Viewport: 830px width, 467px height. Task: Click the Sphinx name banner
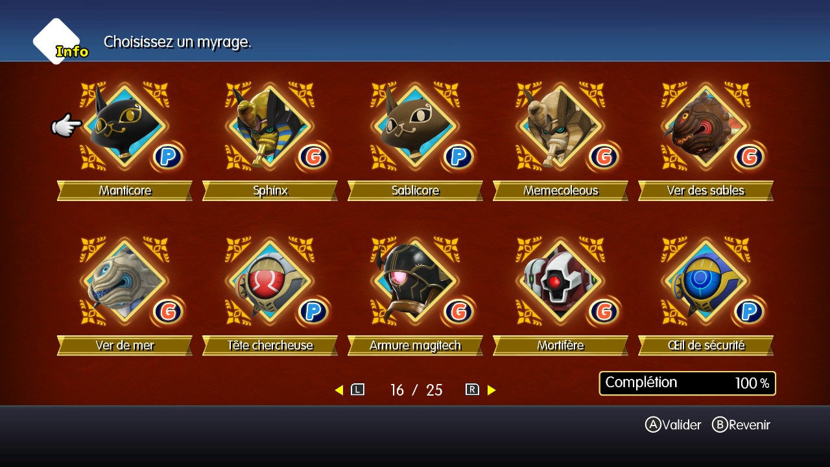(270, 191)
